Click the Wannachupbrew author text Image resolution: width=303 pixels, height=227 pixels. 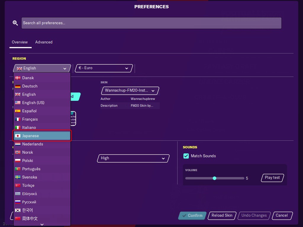click(x=143, y=99)
